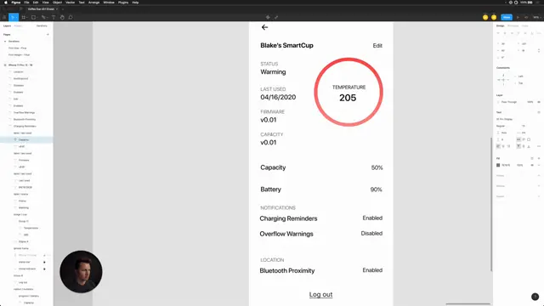Select the Capacity layer row
Image resolution: width=544 pixels, height=306 pixels.
pos(26,139)
